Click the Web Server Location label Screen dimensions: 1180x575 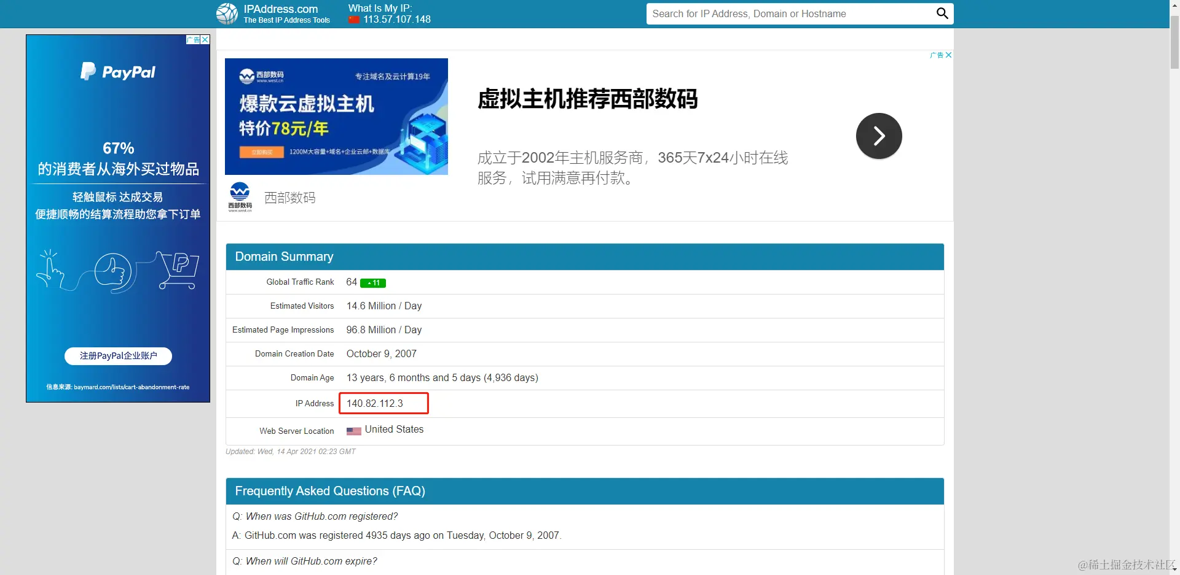[x=297, y=431]
